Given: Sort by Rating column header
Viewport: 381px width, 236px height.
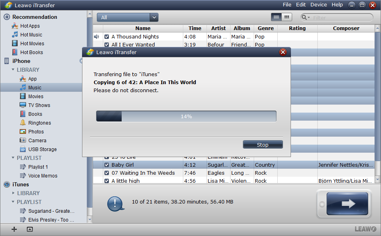Looking at the screenshot, I should (x=297, y=28).
